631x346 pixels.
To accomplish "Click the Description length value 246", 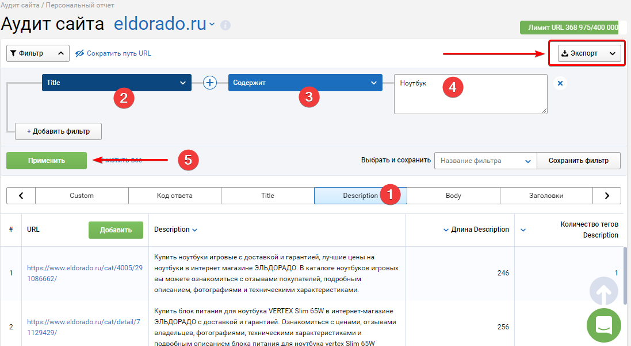I will point(503,273).
